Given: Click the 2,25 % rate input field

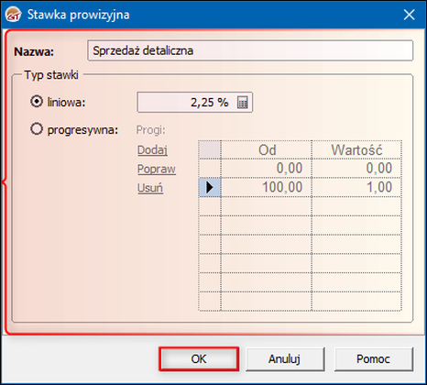Looking at the screenshot, I should pyautogui.click(x=195, y=103).
